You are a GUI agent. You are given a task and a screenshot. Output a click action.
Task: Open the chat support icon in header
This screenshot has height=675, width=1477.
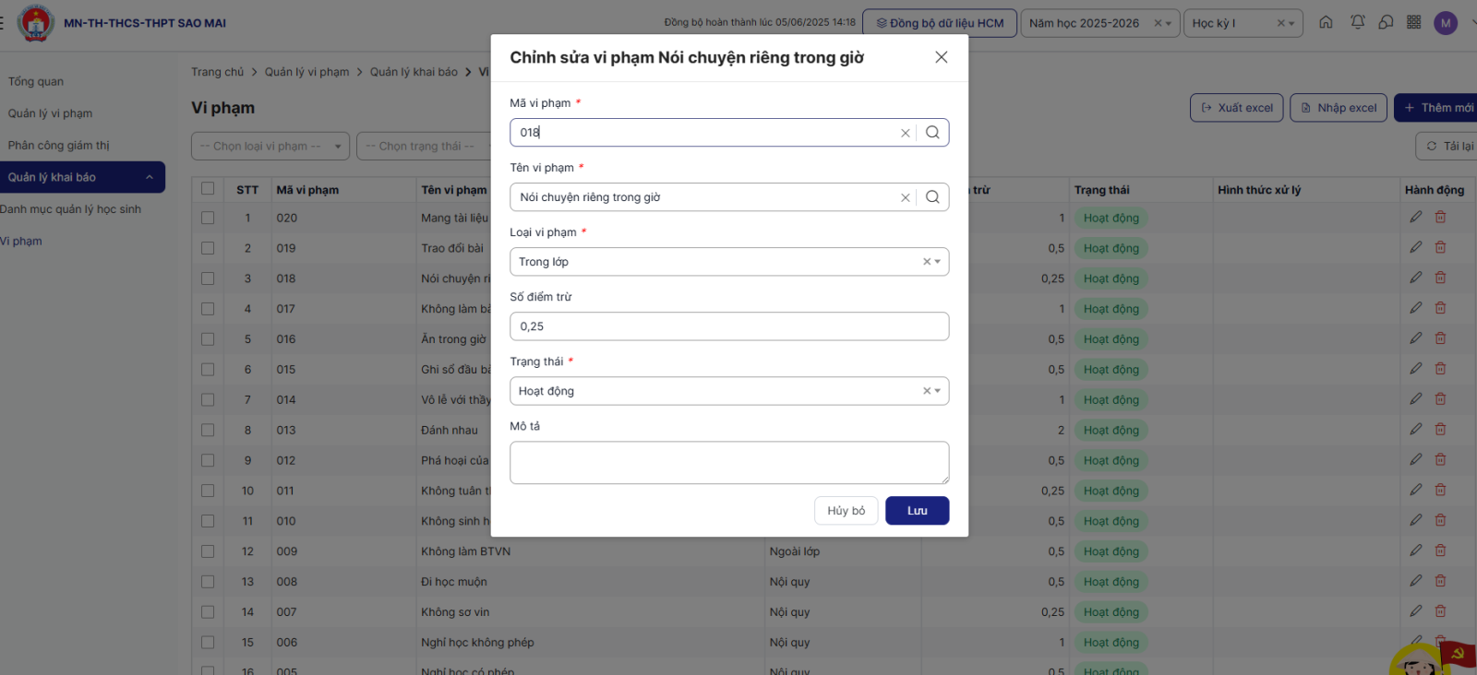pyautogui.click(x=1386, y=22)
